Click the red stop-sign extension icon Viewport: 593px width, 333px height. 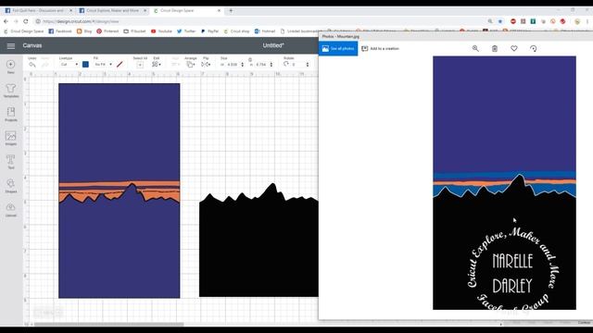(x=512, y=21)
